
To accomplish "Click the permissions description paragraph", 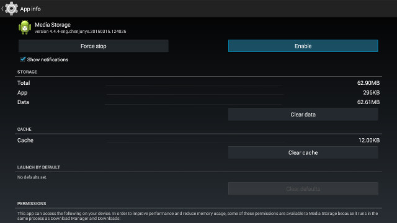I will coord(197,216).
